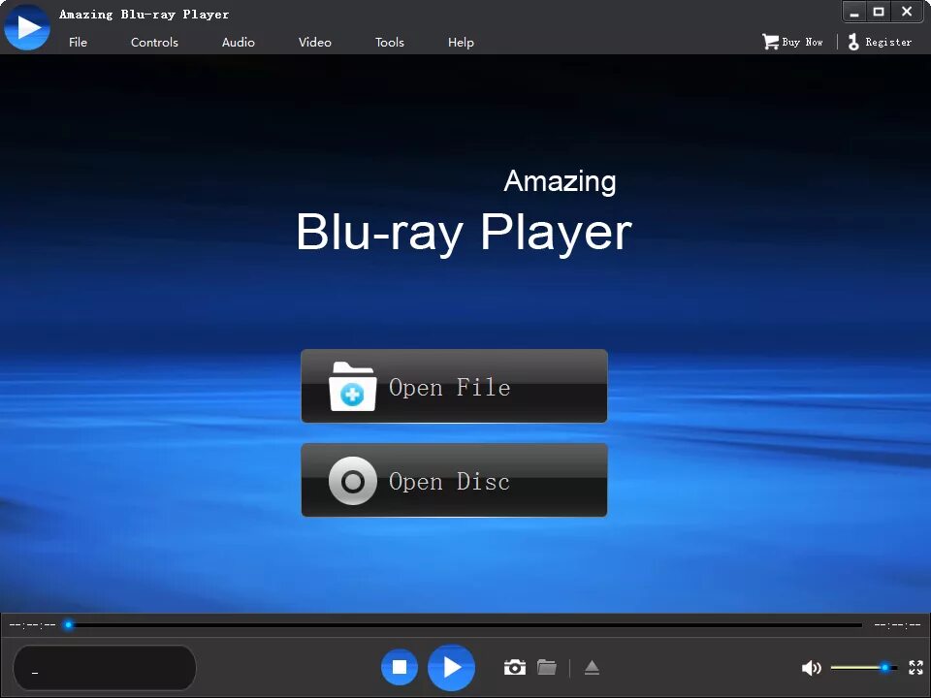Click the blue Stop button
Screen dimensions: 931x698
point(400,667)
